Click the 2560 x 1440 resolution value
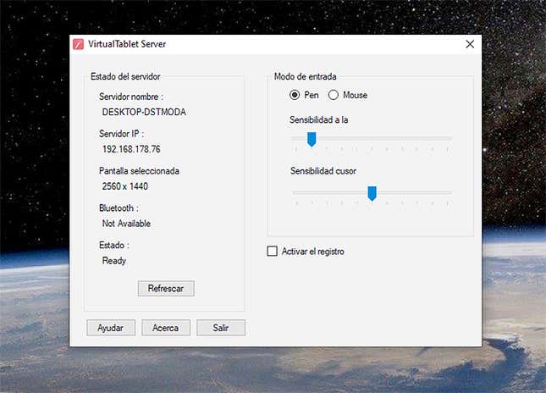 click(x=125, y=186)
